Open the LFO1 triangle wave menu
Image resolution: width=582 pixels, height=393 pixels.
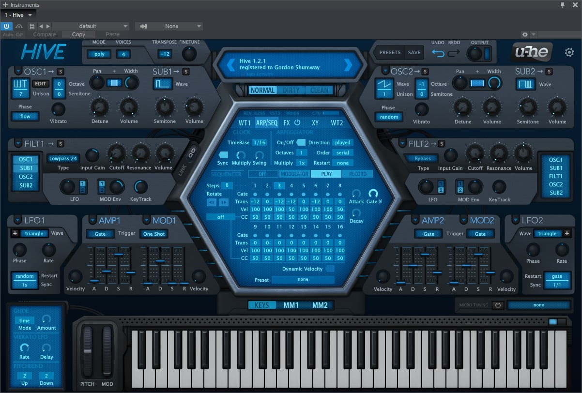pyautogui.click(x=34, y=233)
